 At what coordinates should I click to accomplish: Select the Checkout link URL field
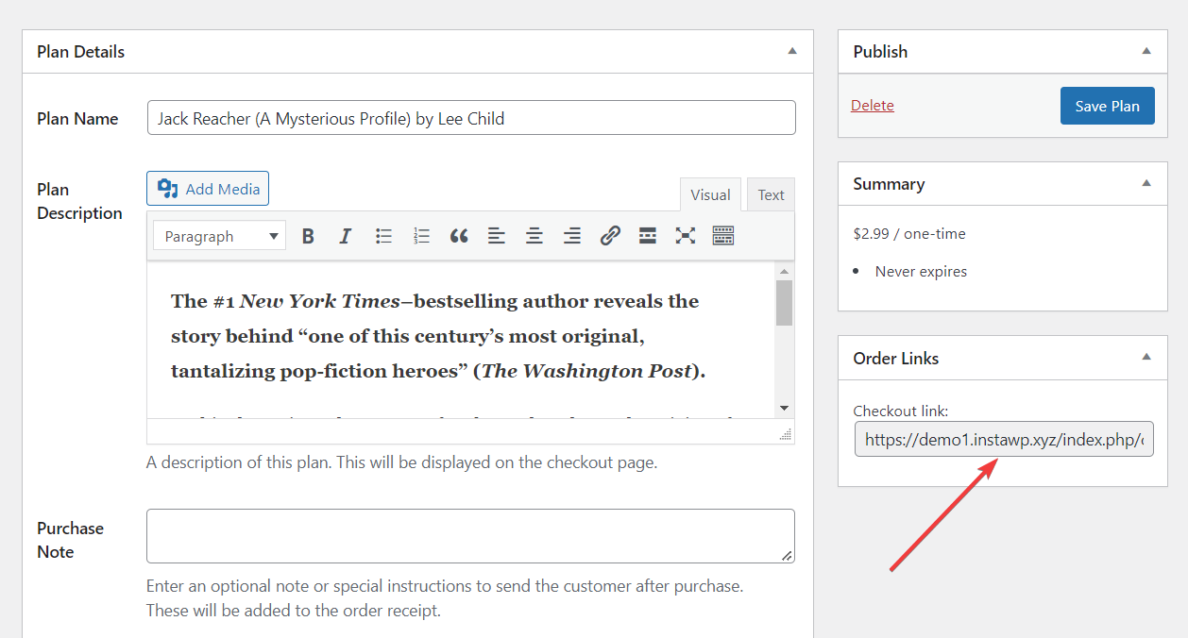pos(1004,439)
